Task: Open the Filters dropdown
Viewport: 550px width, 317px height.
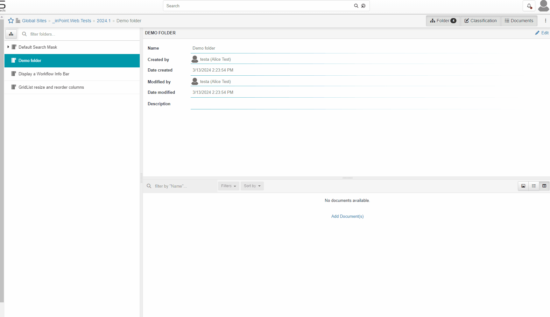Action: pos(229,186)
